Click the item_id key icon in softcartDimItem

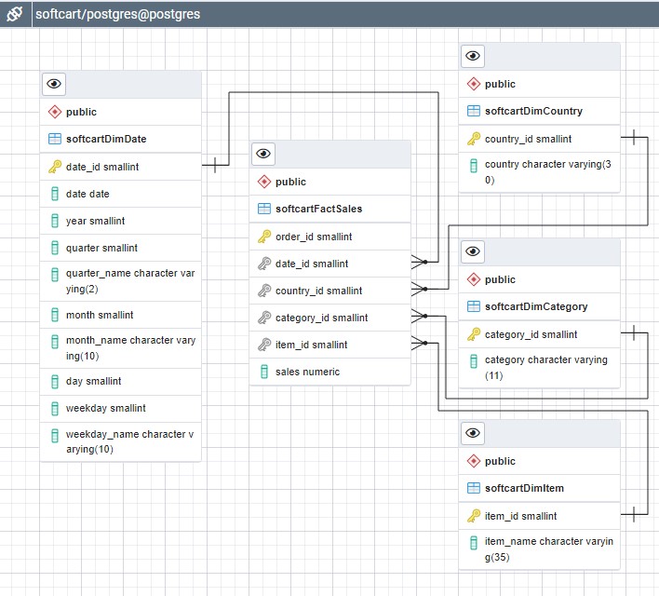click(x=474, y=516)
